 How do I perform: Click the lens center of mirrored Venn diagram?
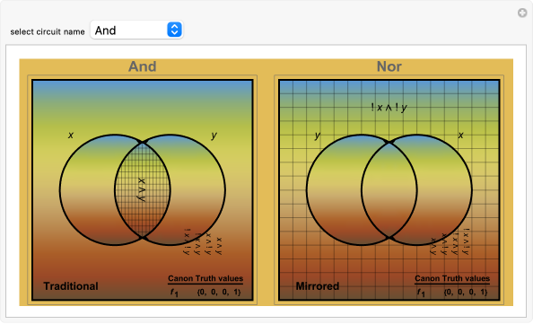pos(389,189)
